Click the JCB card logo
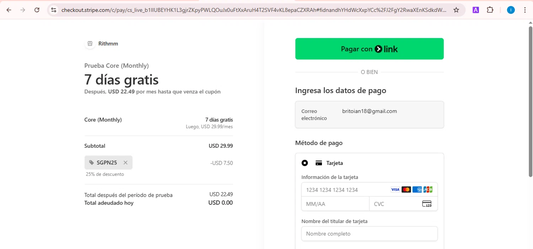The image size is (533, 249). (428, 190)
